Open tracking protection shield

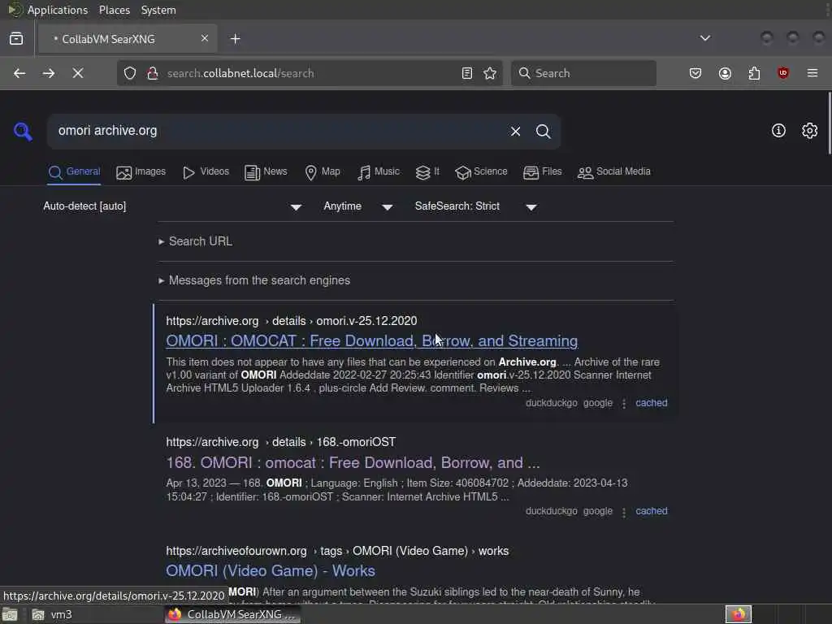point(130,73)
